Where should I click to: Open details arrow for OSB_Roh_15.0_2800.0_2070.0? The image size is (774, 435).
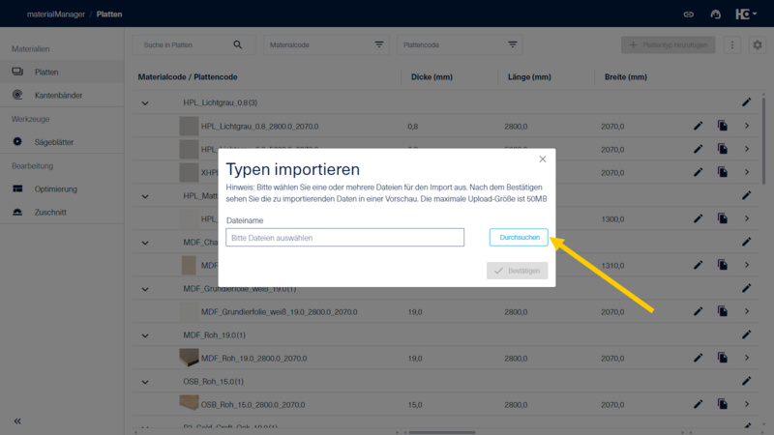tap(747, 405)
